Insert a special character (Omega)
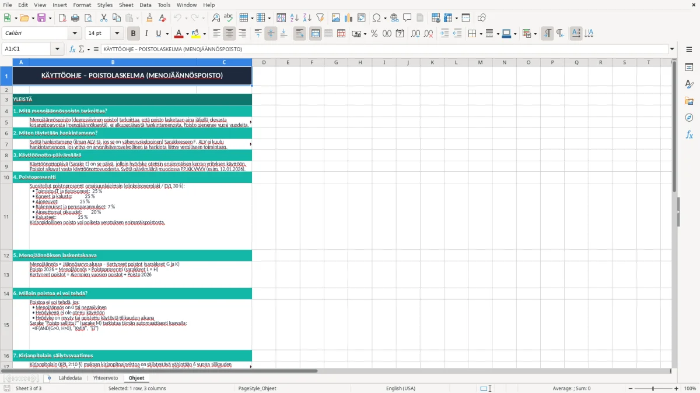Screen dimensions: 700x393 click(376, 18)
